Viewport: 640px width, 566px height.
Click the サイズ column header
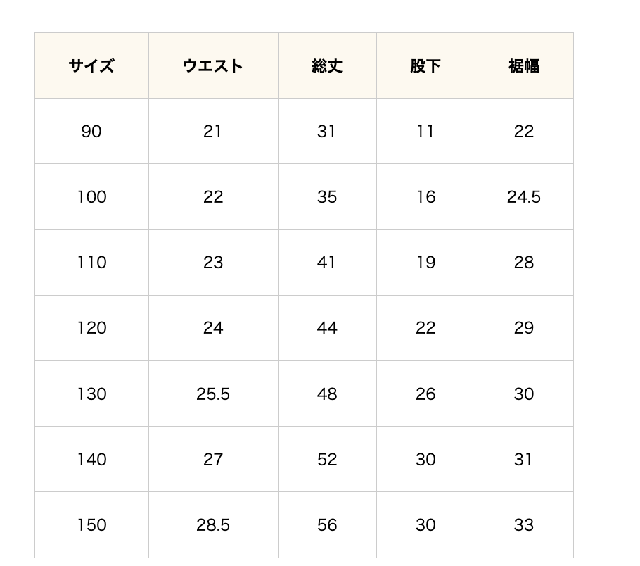[91, 66]
